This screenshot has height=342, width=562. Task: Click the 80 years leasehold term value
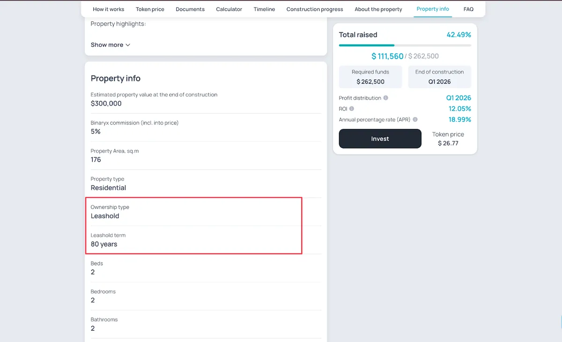(104, 244)
